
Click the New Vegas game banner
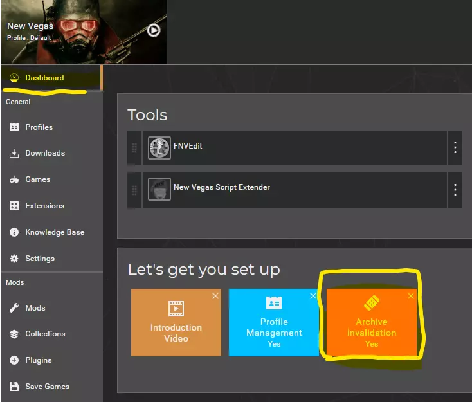pos(84,32)
